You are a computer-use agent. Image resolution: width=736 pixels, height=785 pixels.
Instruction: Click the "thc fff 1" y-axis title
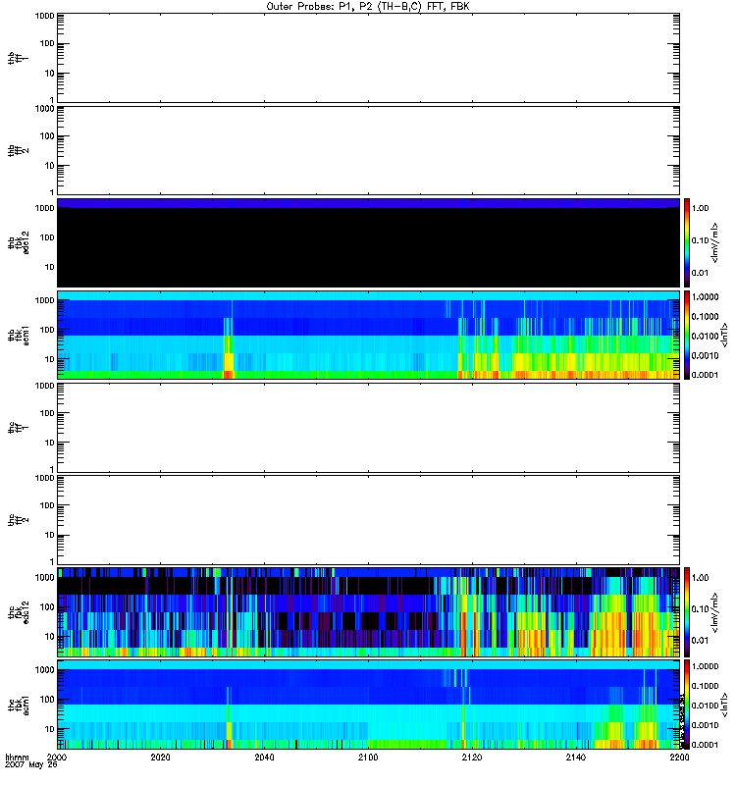[18, 428]
